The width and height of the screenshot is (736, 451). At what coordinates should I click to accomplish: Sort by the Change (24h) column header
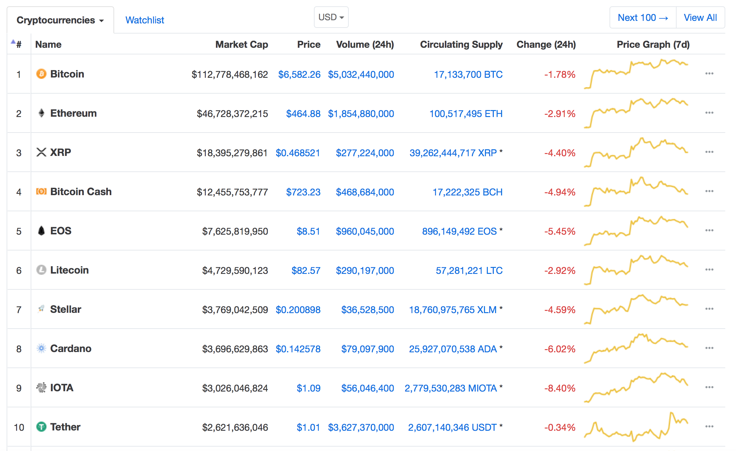click(546, 45)
